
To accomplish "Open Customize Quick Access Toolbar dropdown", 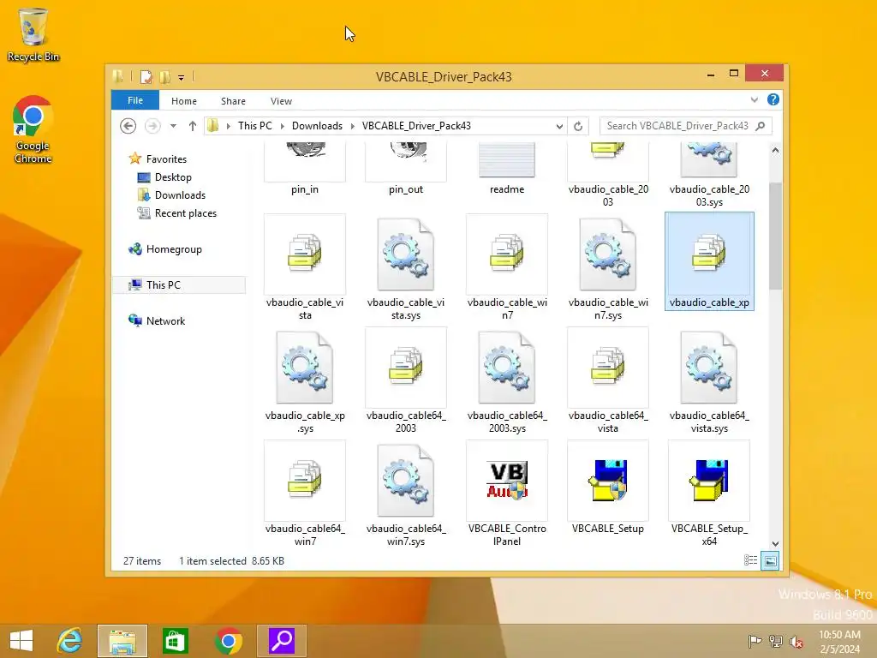I will [182, 78].
